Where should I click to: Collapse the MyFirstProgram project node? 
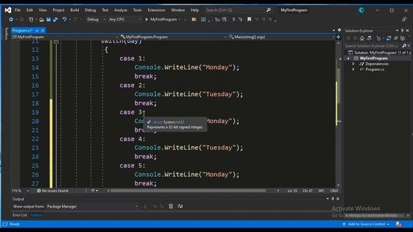tap(348, 58)
